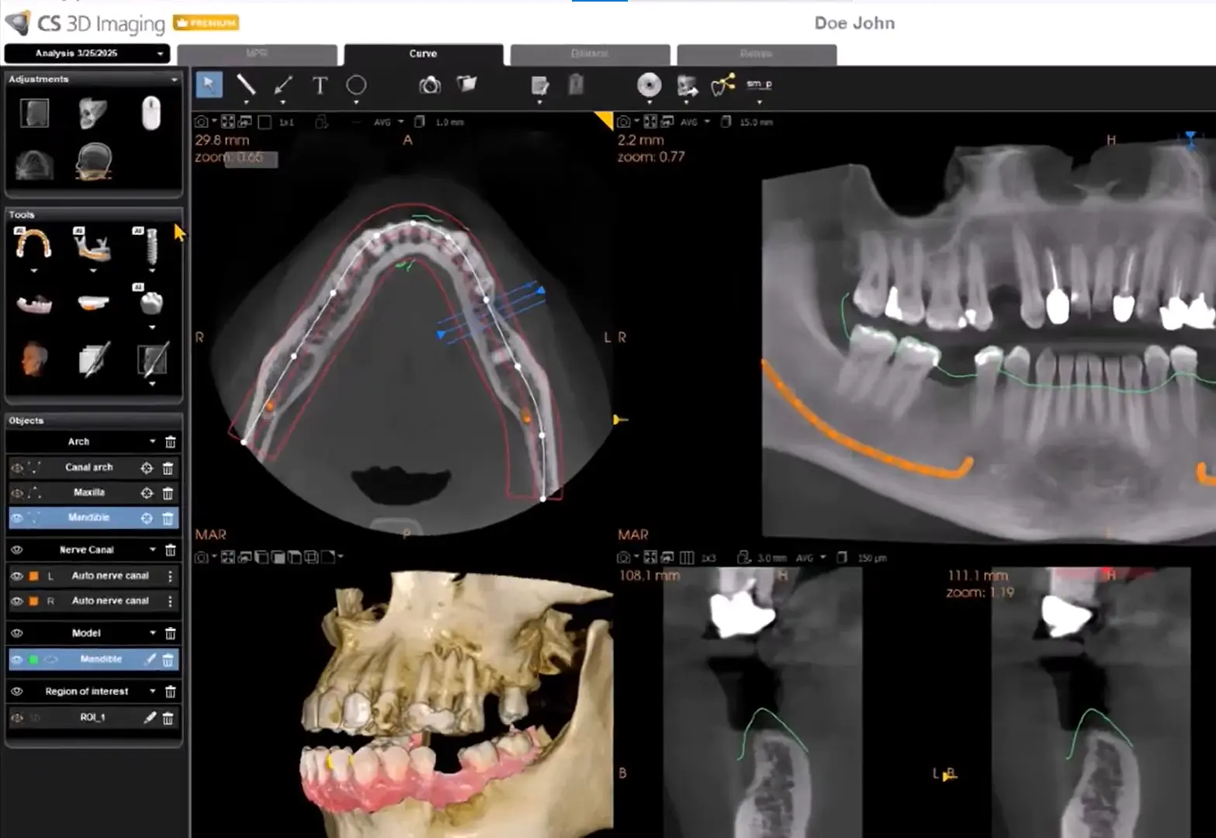Viewport: 1216px width, 838px height.
Task: Click the Mandible entry under Arch objects
Action: [x=89, y=518]
